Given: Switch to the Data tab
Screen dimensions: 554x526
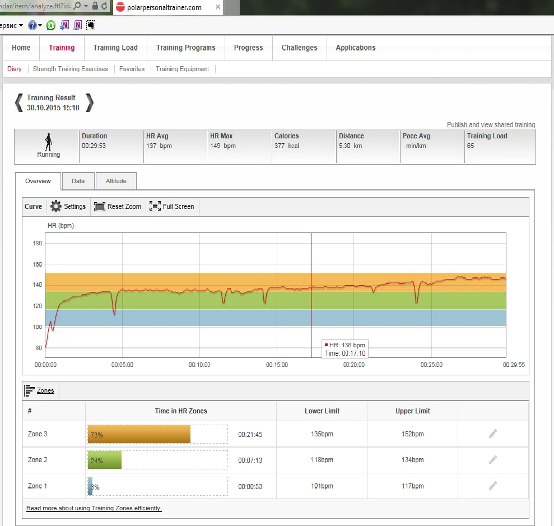Looking at the screenshot, I should coord(78,181).
